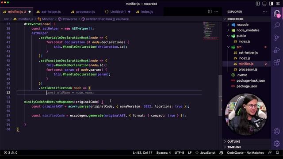Click the Copilot status icon
This screenshot has width=283, height=159.
pos(221,152)
